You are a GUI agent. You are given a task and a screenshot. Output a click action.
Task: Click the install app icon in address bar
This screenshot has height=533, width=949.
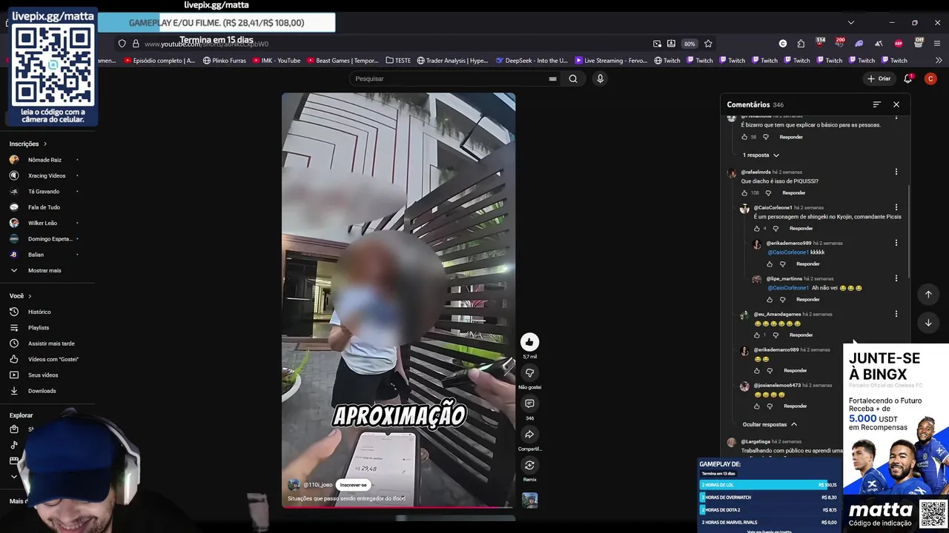[x=671, y=44]
